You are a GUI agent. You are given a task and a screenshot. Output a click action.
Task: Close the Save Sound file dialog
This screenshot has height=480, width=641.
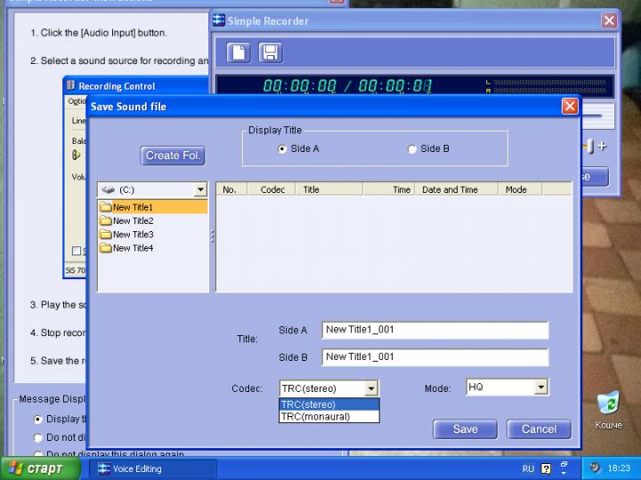point(570,107)
